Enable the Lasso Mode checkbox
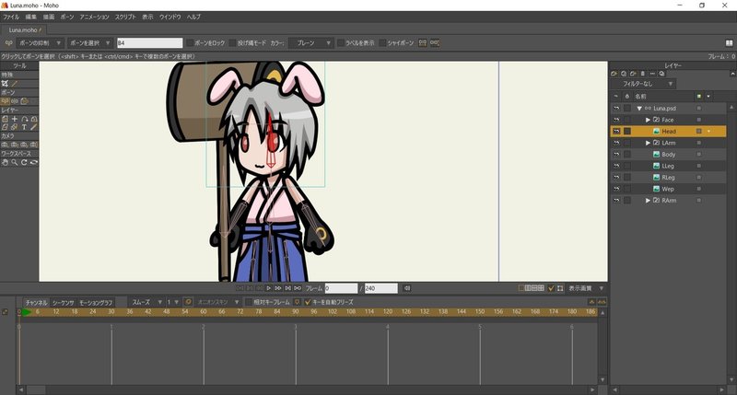The width and height of the screenshot is (737, 395). [232, 42]
